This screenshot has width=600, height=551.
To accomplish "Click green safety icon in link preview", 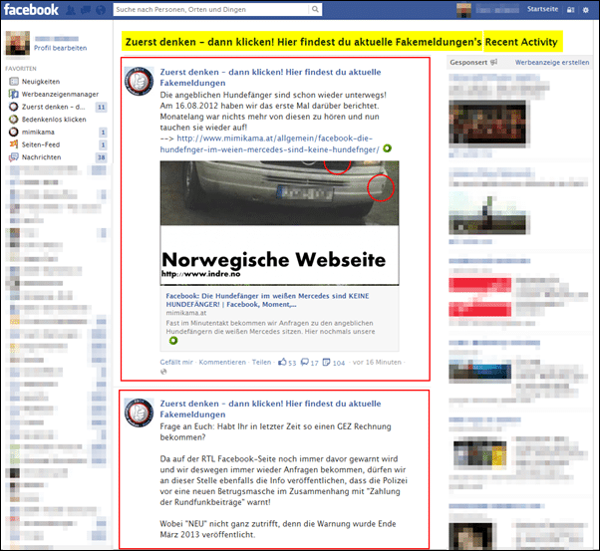I will (x=173, y=340).
